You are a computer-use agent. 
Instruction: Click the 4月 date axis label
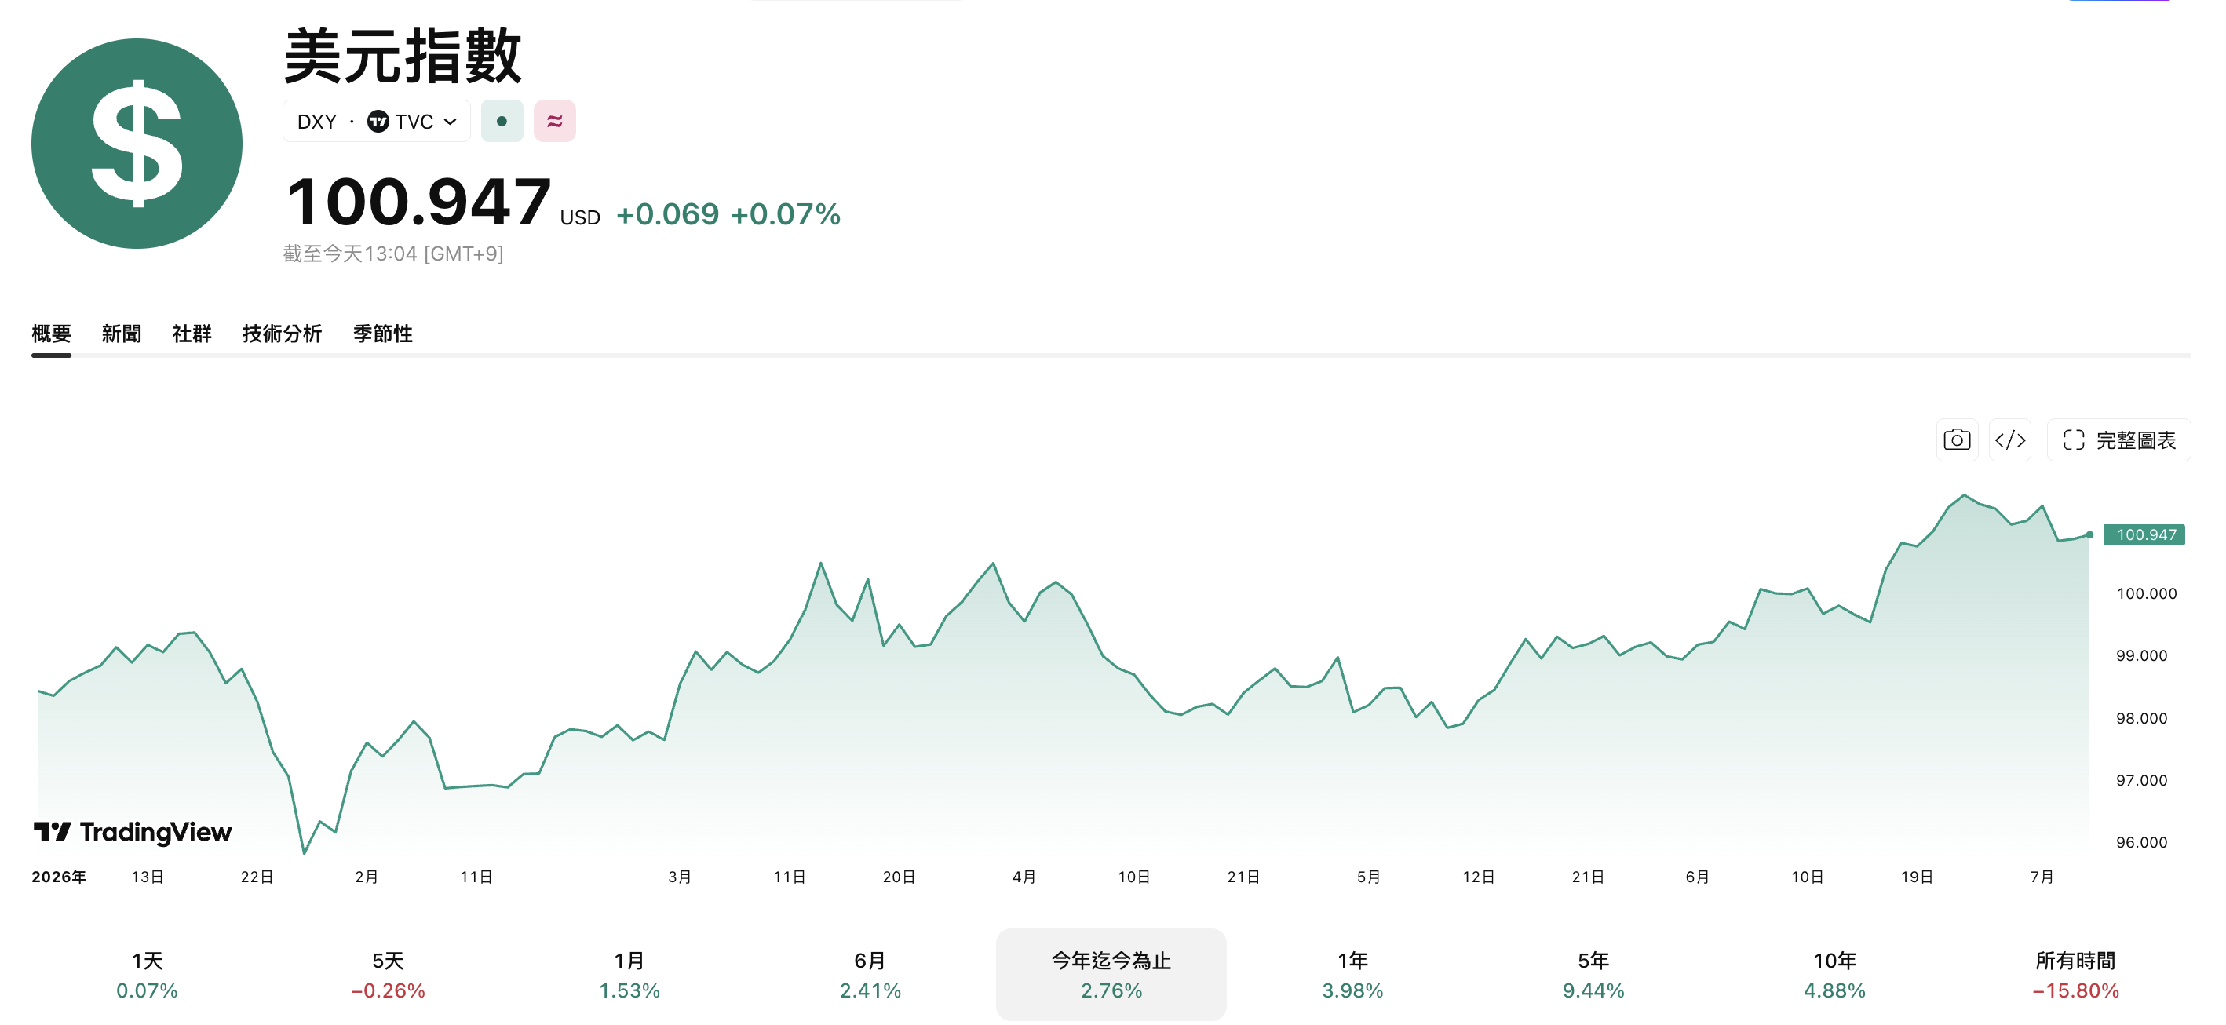pos(1024,877)
